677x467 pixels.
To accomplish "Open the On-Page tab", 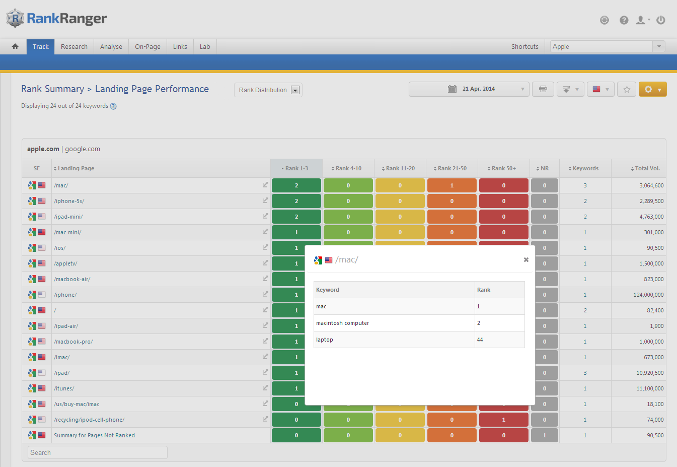I will pos(147,46).
